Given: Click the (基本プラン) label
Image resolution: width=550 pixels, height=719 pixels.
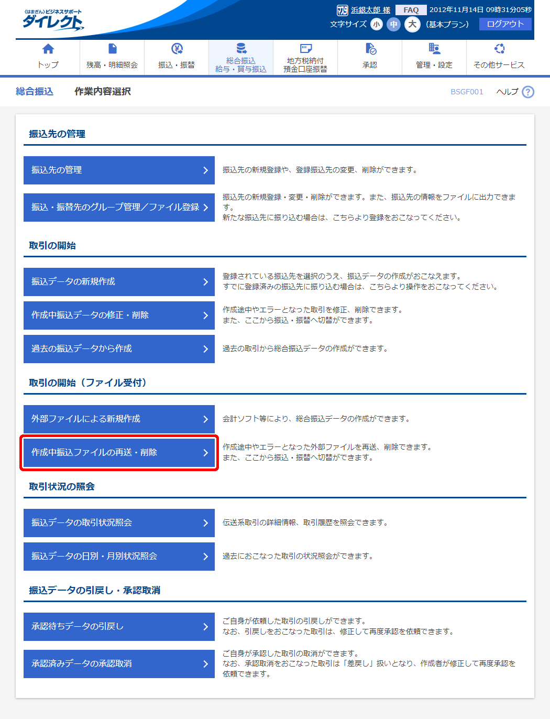Looking at the screenshot, I should pos(447,24).
